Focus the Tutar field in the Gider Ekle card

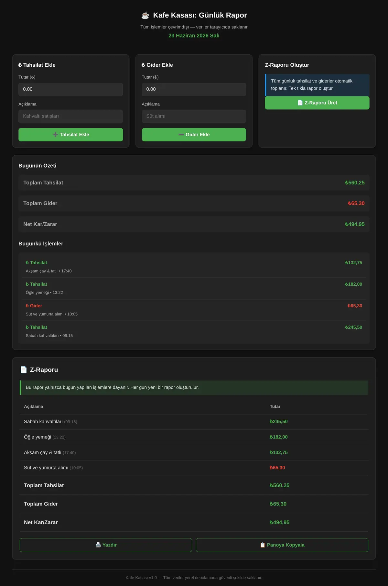pyautogui.click(x=194, y=89)
